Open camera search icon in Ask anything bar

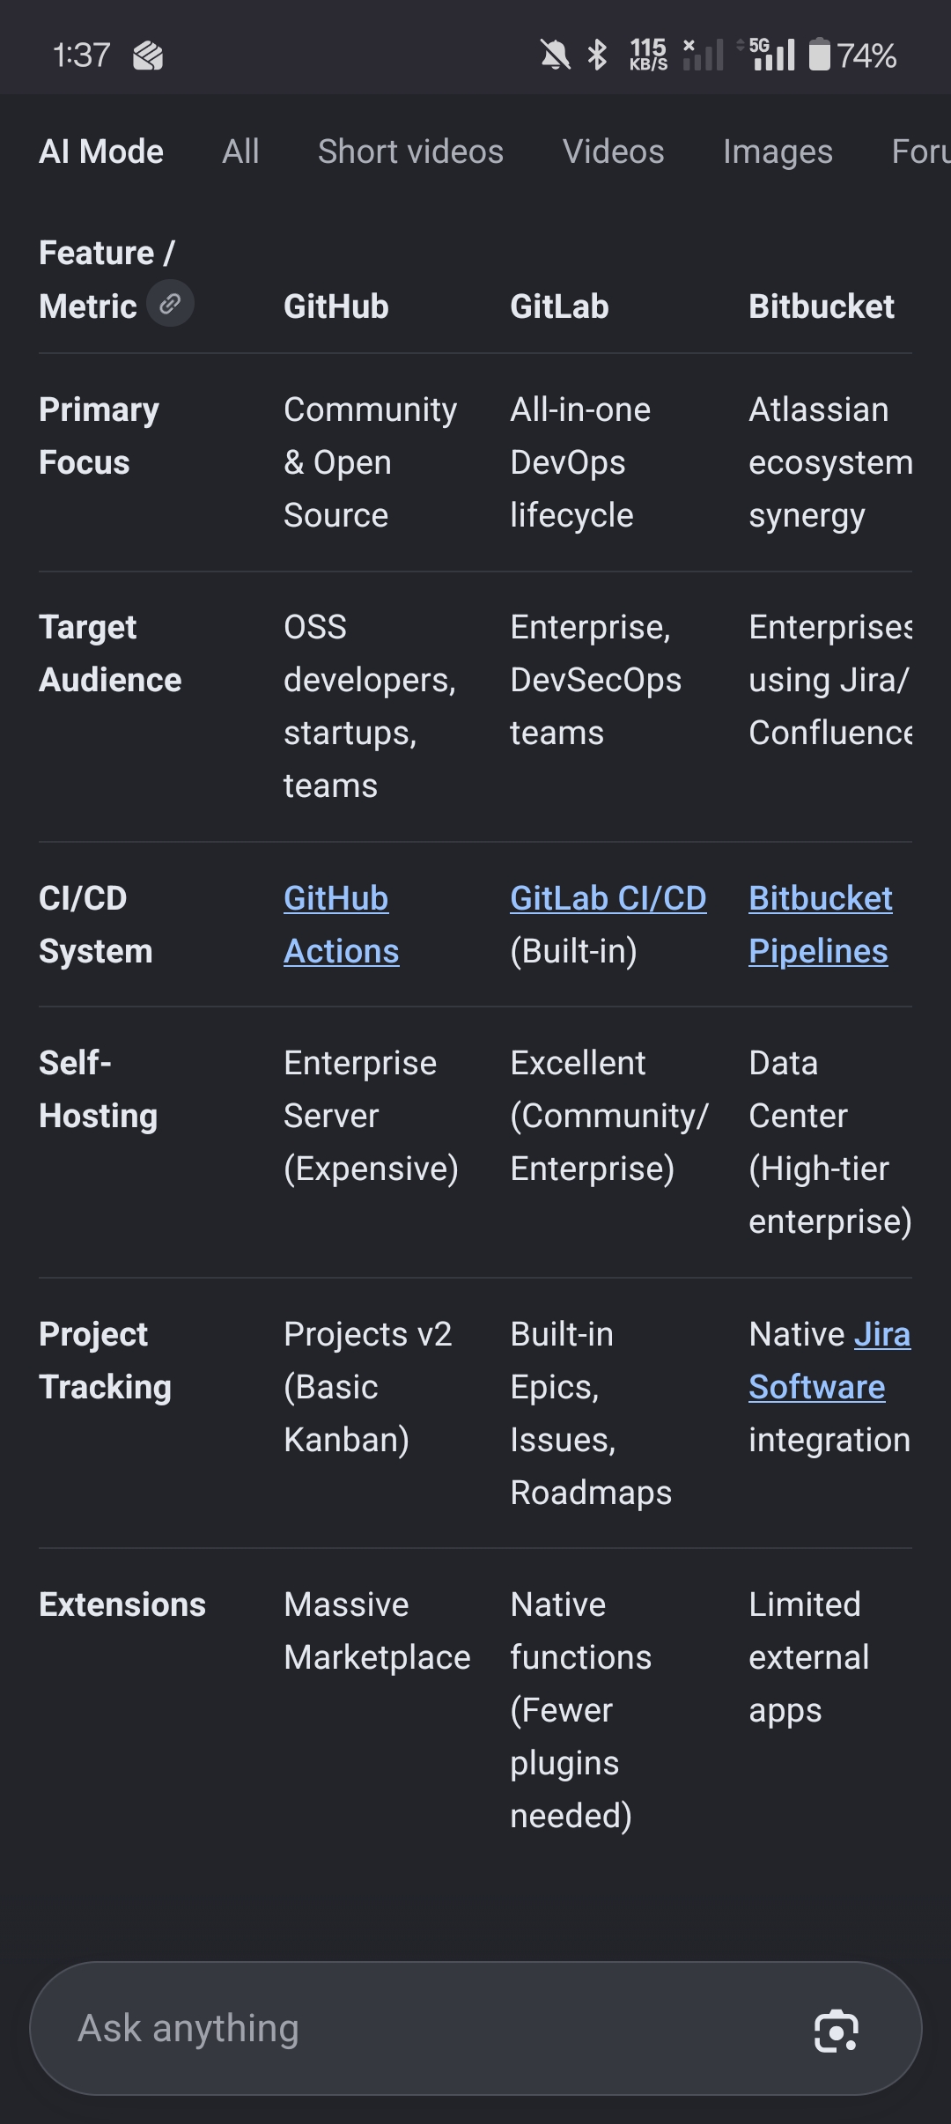[836, 2031]
